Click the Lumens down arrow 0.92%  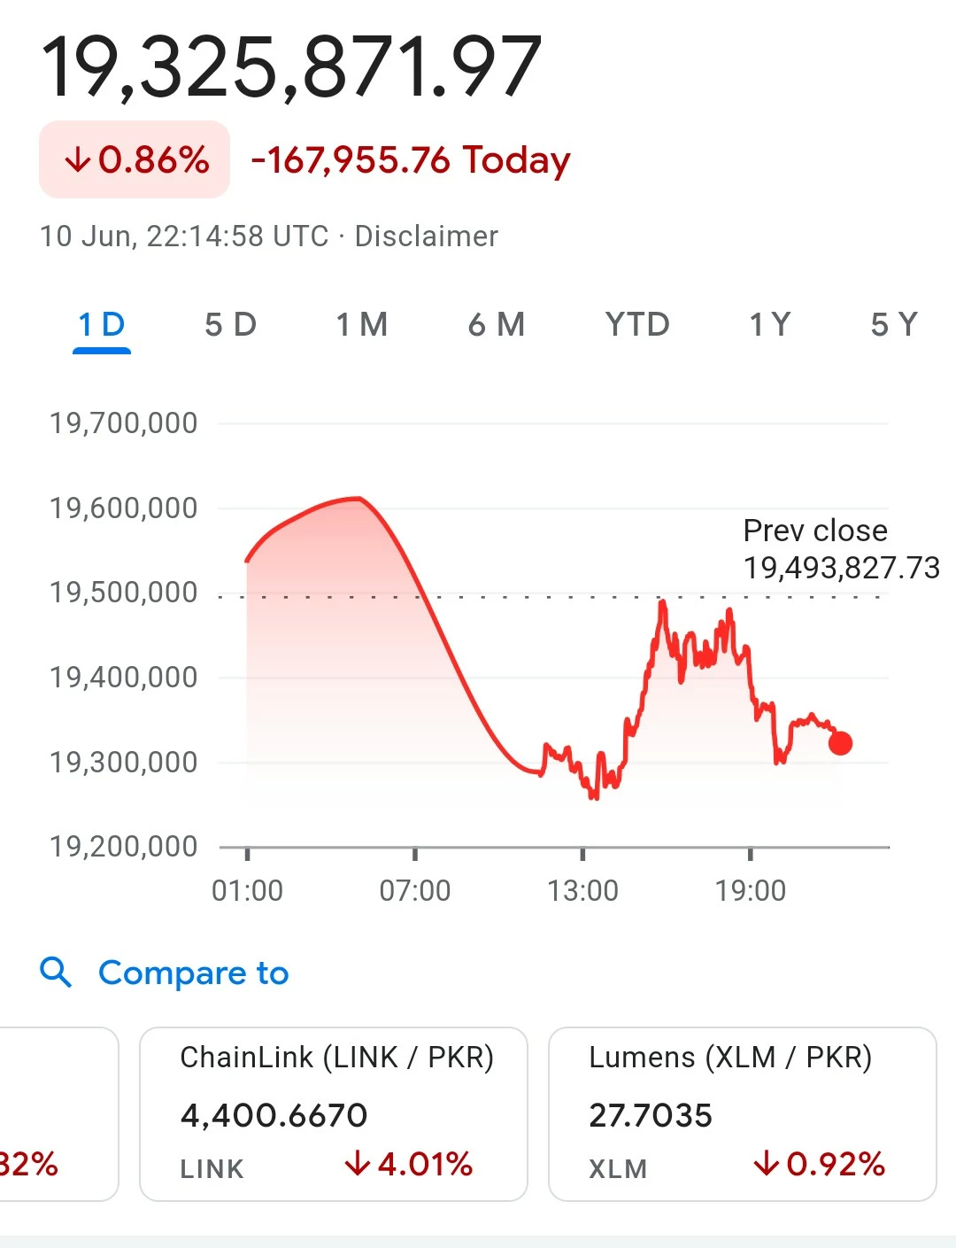click(x=767, y=1163)
